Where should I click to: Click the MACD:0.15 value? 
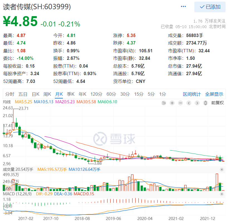point(84,194)
